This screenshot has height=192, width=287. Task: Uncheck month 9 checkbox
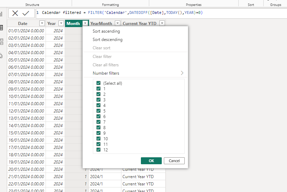(98, 133)
